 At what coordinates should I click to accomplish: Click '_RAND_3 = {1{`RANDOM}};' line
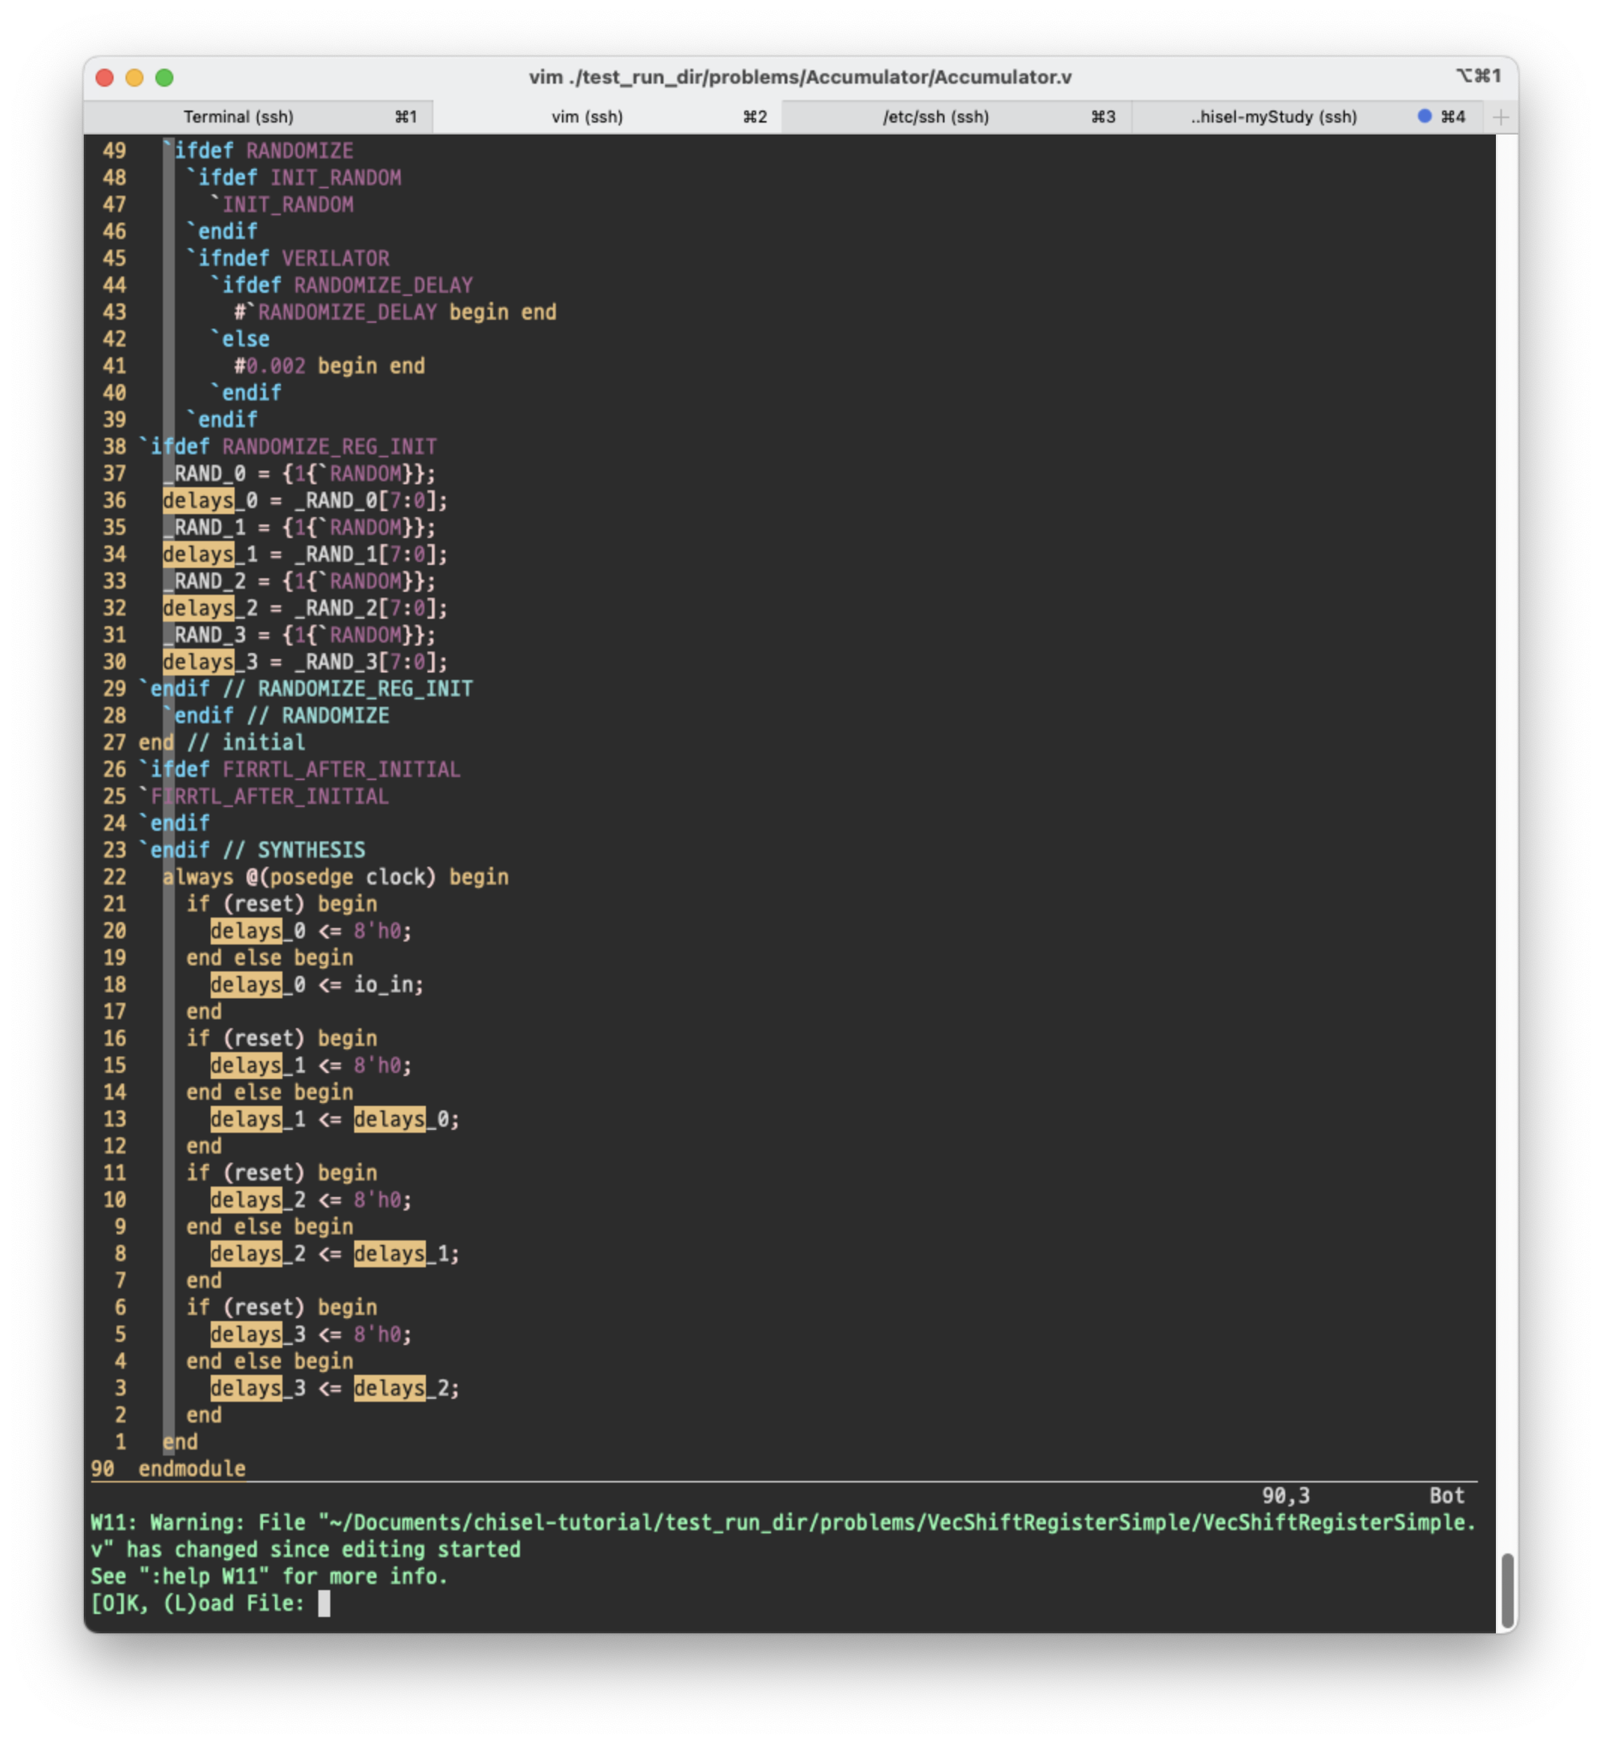click(299, 634)
